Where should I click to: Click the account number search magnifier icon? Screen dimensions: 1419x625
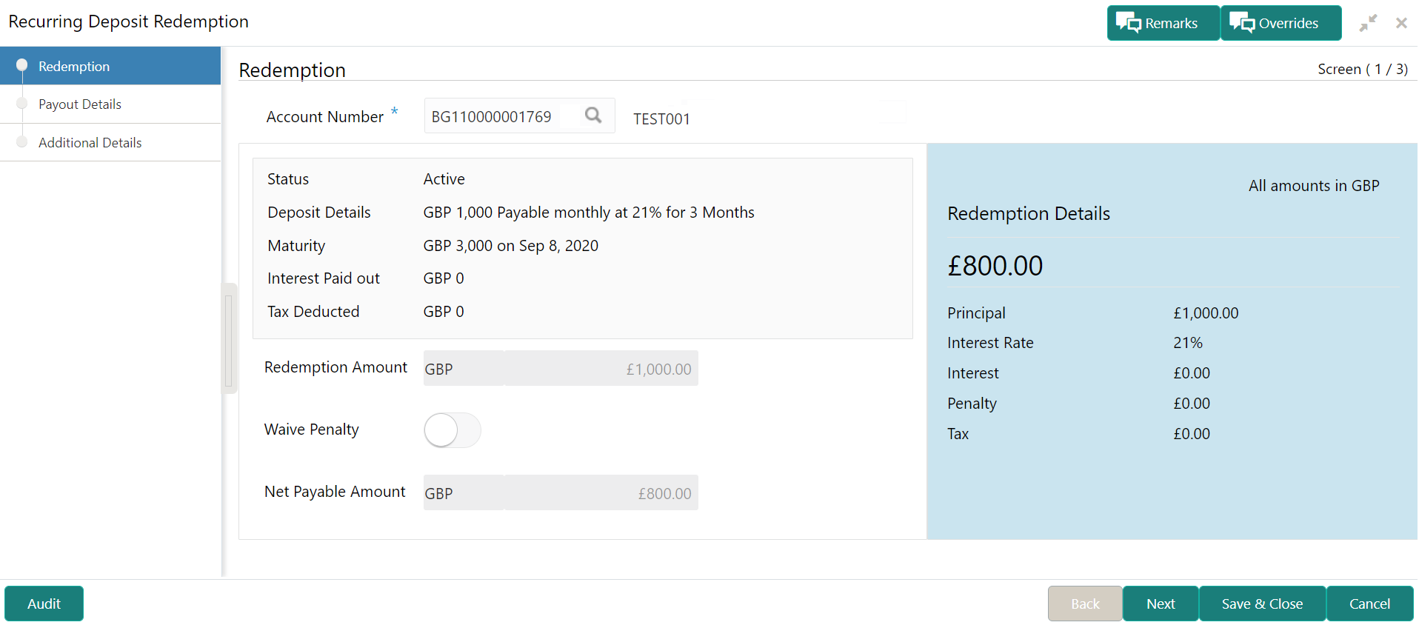click(x=592, y=116)
